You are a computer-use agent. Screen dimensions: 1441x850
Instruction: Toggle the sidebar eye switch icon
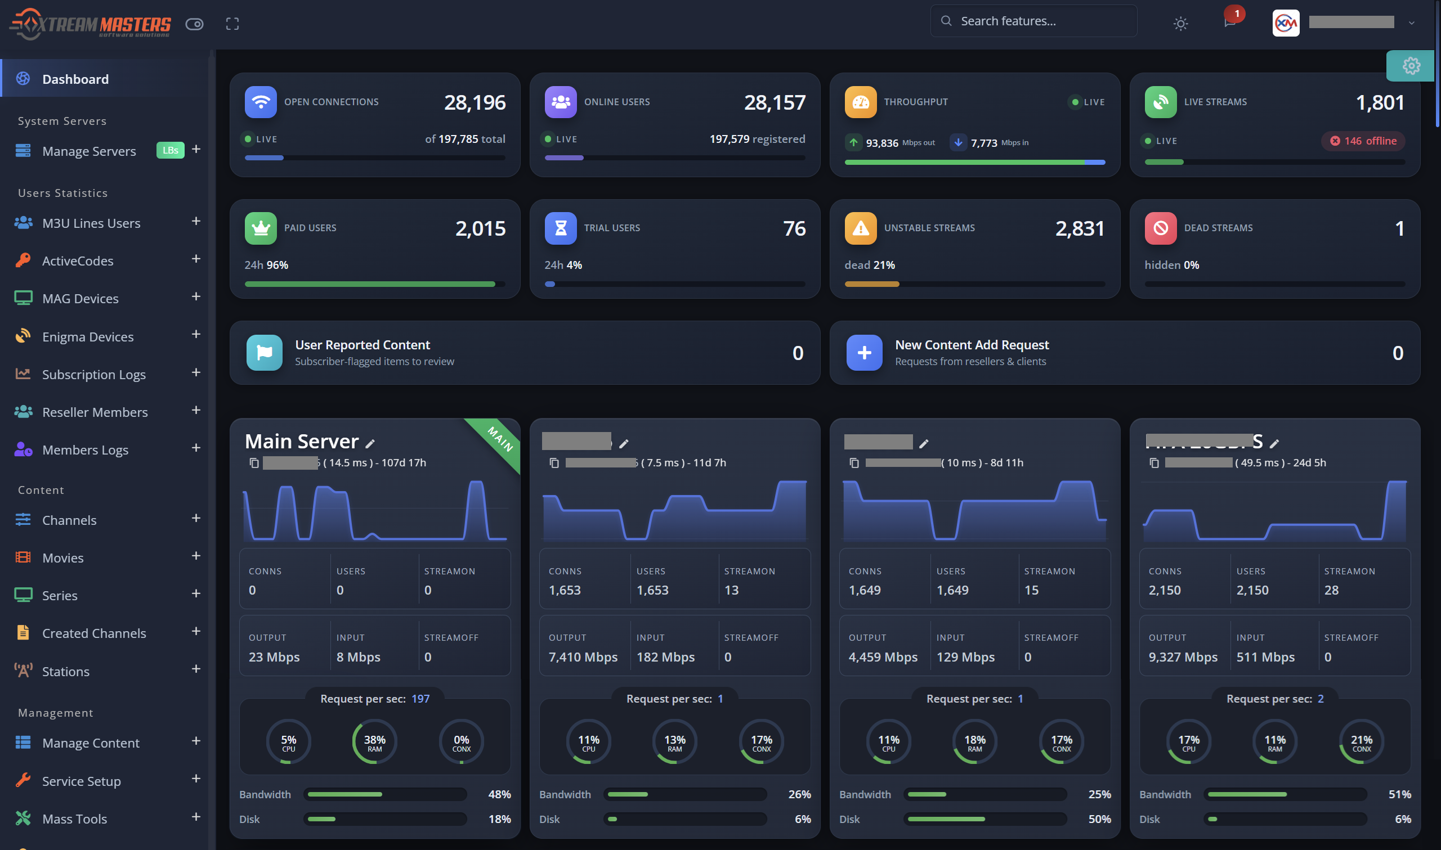tap(194, 24)
